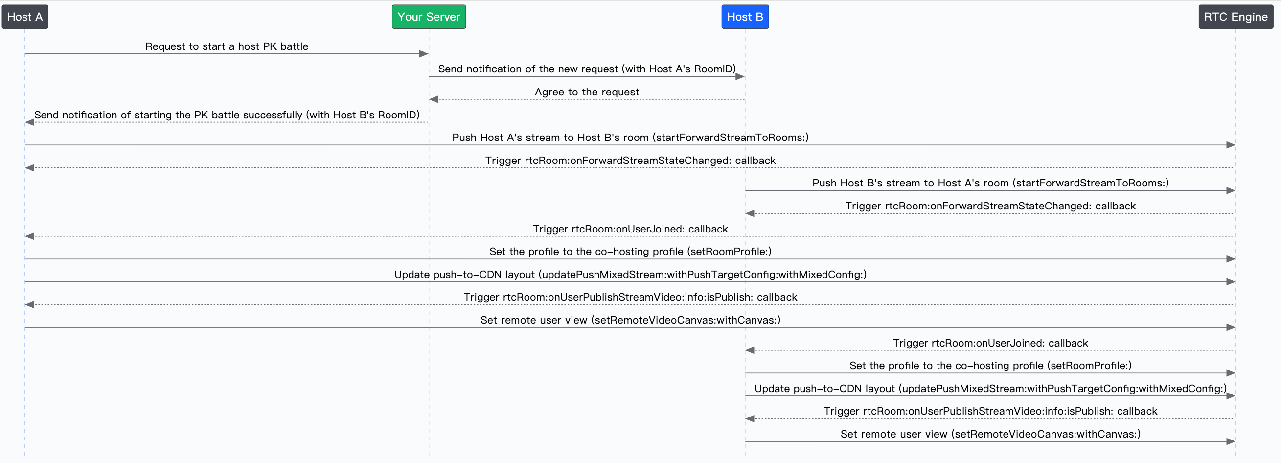Click Host B's onUserPublishStreamVideo callback label
1281x463 pixels.
[x=990, y=411]
